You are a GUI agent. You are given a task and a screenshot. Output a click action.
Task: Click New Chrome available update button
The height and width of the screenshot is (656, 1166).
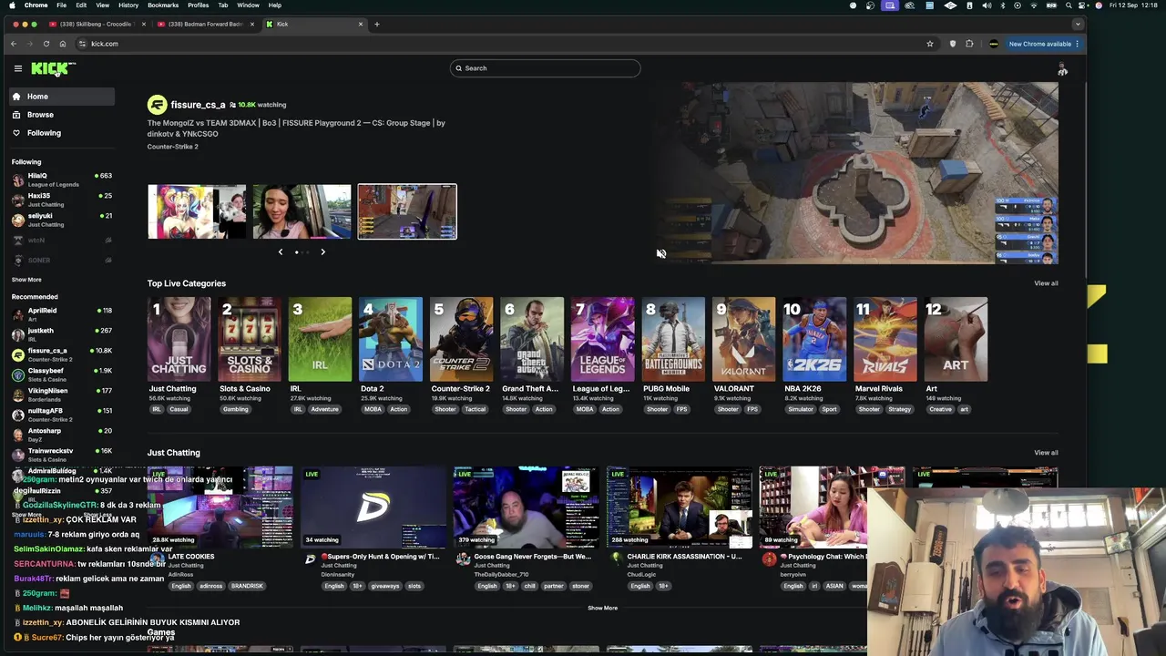pos(1043,44)
